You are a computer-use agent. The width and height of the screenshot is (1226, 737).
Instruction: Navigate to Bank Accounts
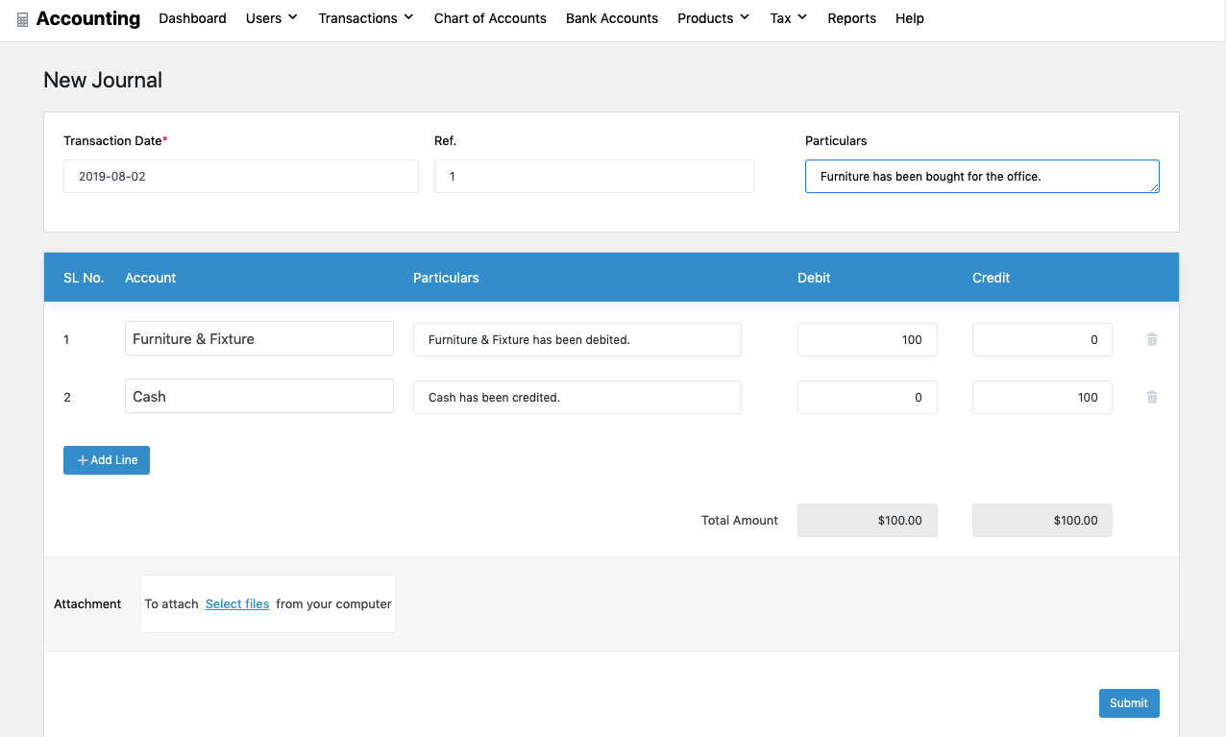pyautogui.click(x=612, y=18)
